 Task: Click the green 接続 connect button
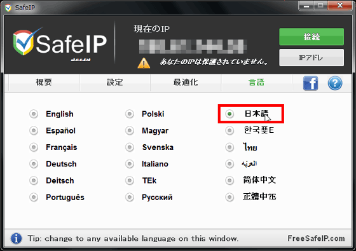311,37
